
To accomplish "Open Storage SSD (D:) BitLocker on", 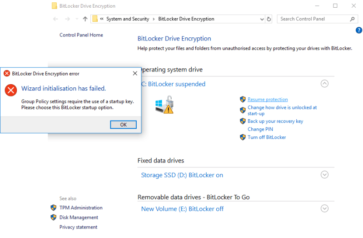I will tap(182, 175).
